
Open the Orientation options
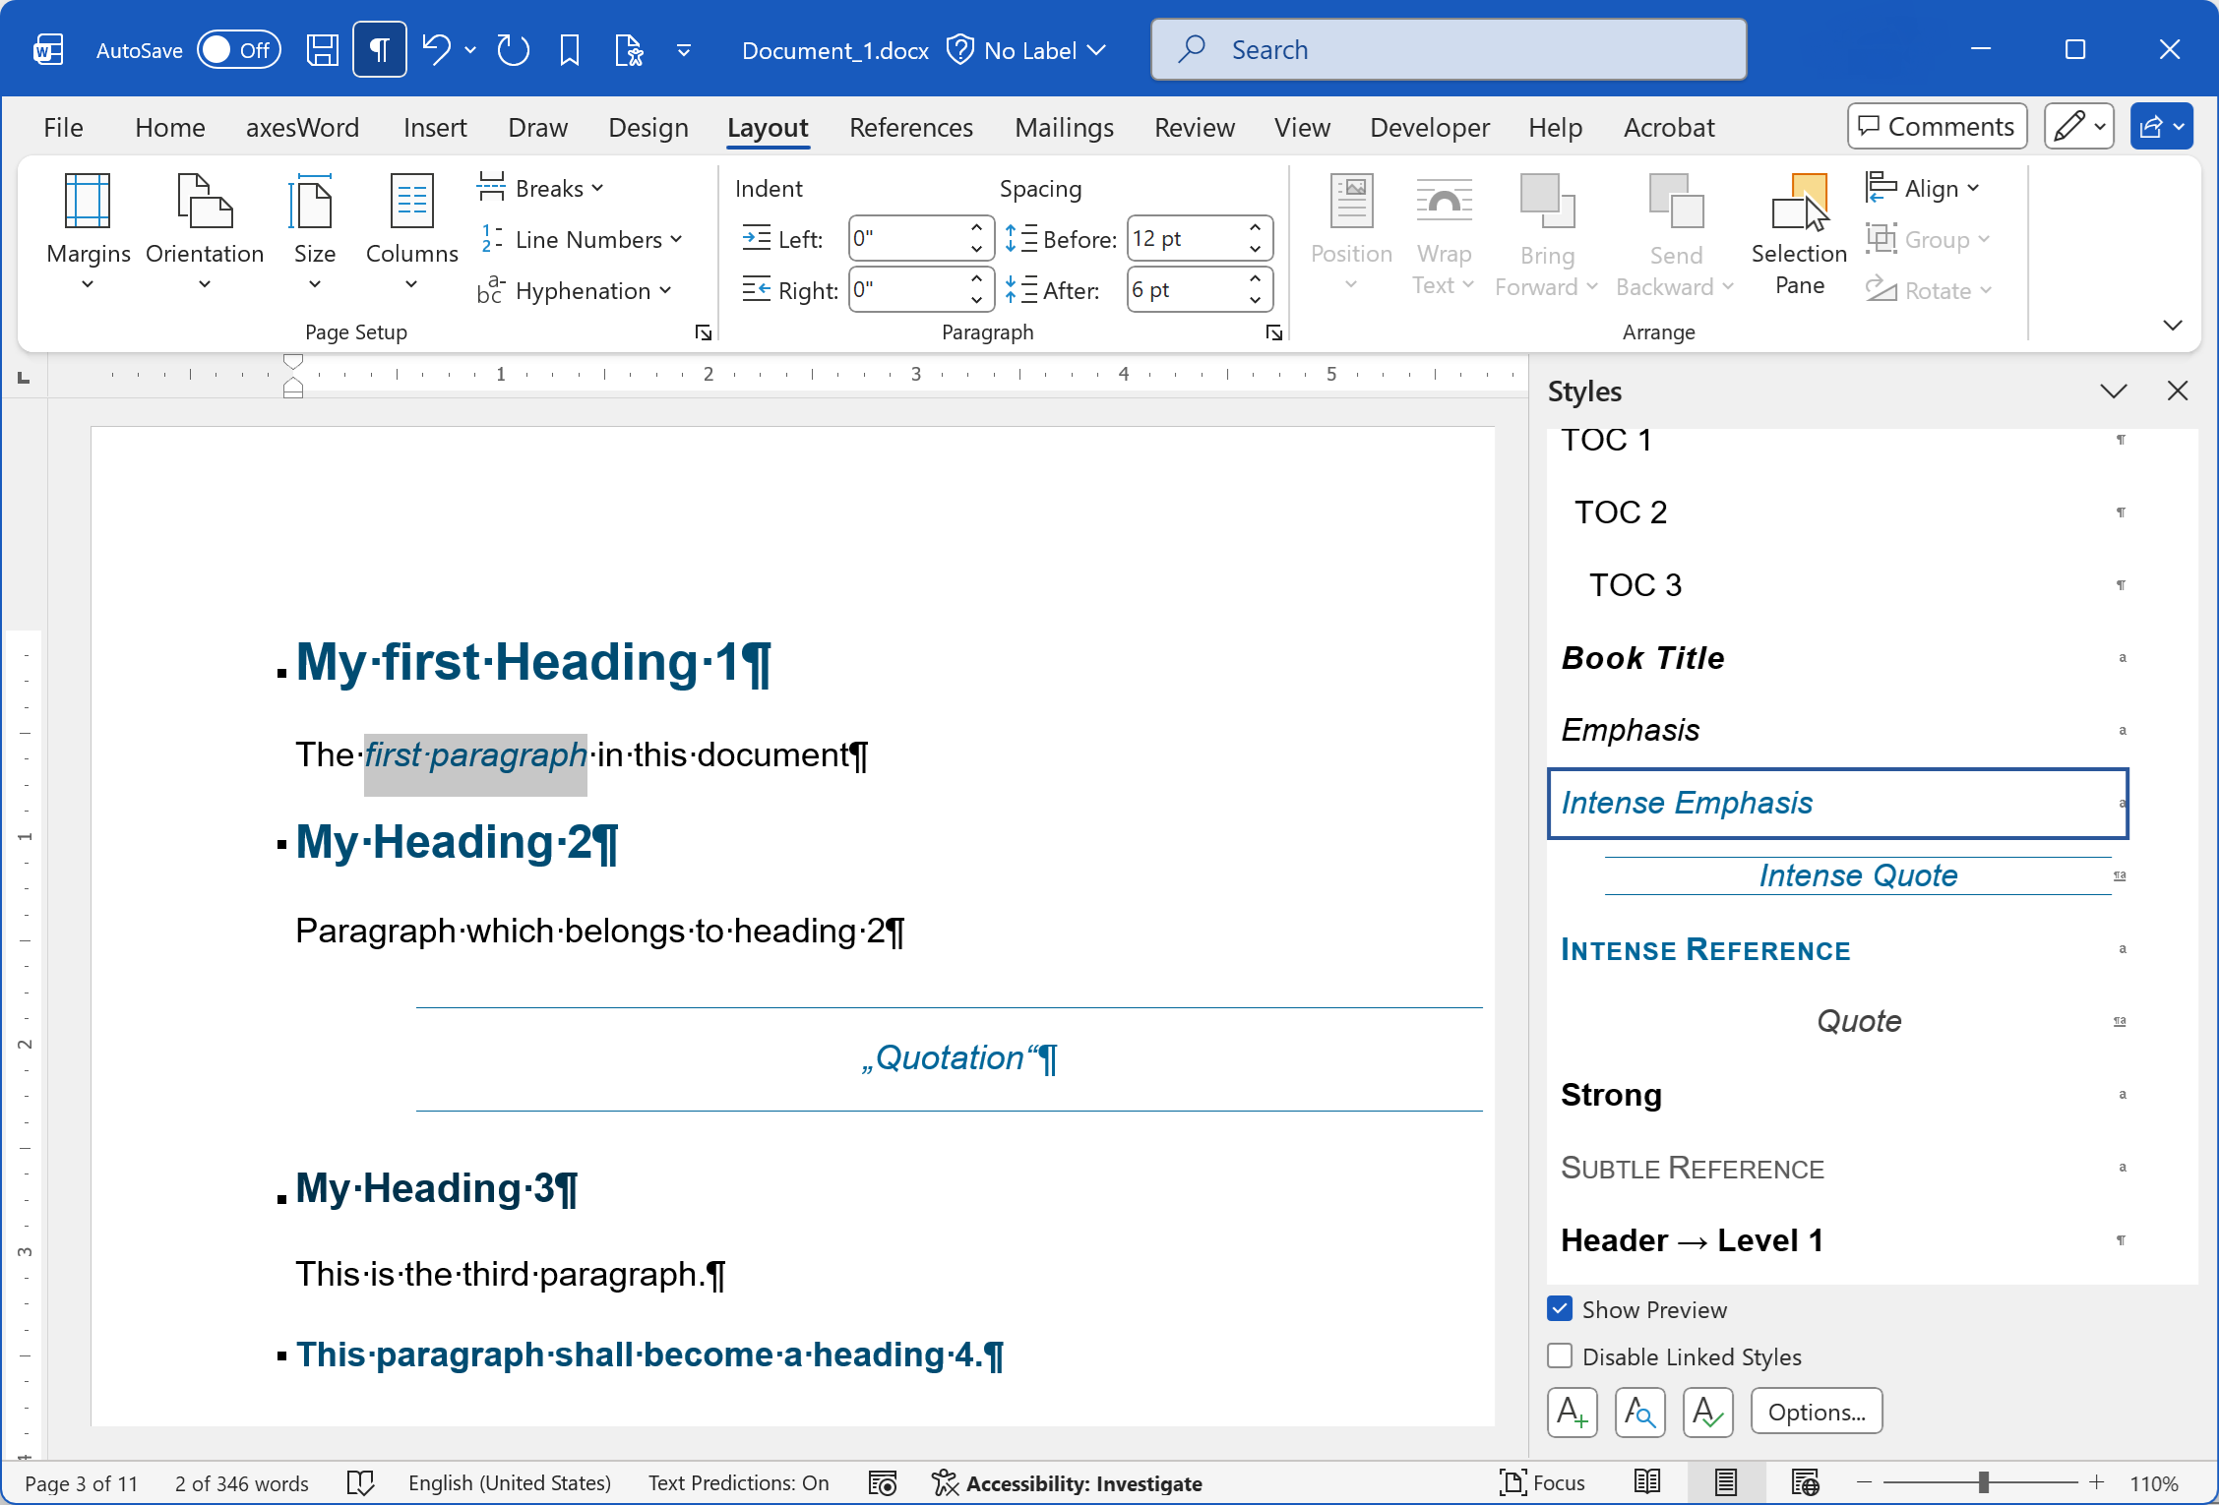pyautogui.click(x=205, y=233)
